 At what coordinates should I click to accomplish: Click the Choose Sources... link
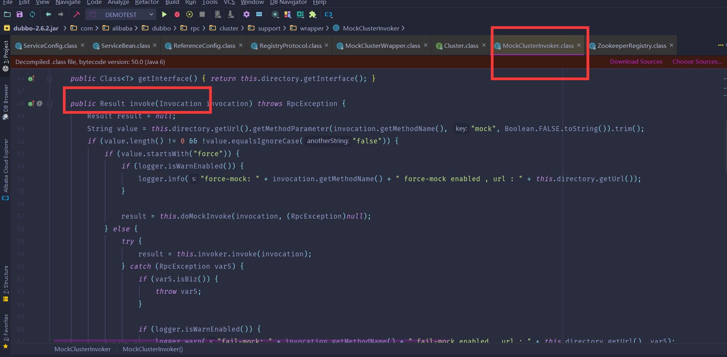(697, 62)
